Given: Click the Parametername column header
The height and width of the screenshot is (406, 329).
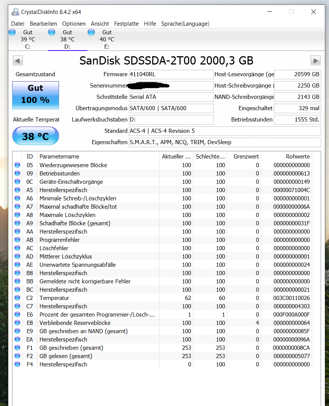Looking at the screenshot, I should coord(98,156).
